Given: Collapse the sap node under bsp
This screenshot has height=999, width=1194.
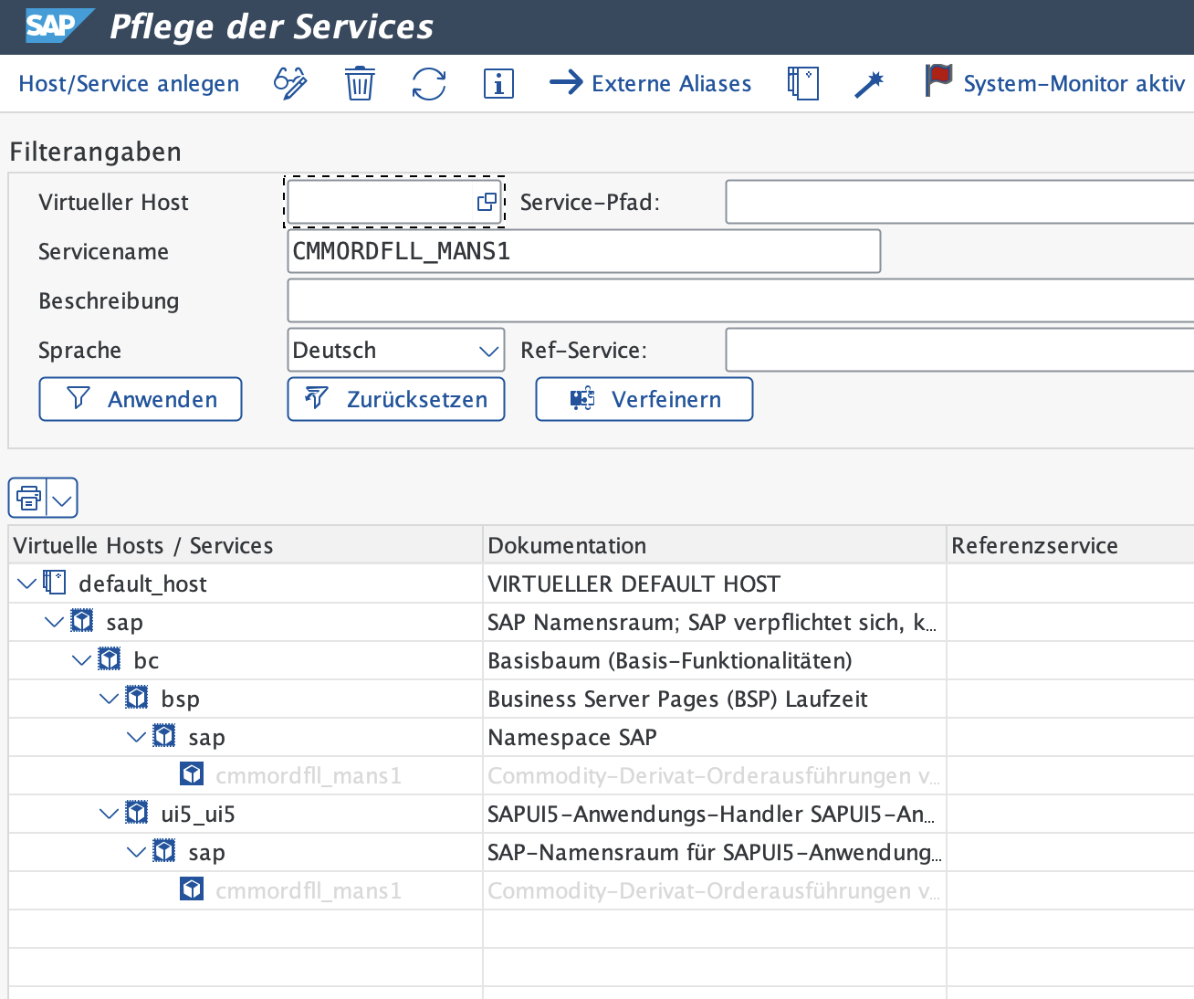Looking at the screenshot, I should (137, 736).
